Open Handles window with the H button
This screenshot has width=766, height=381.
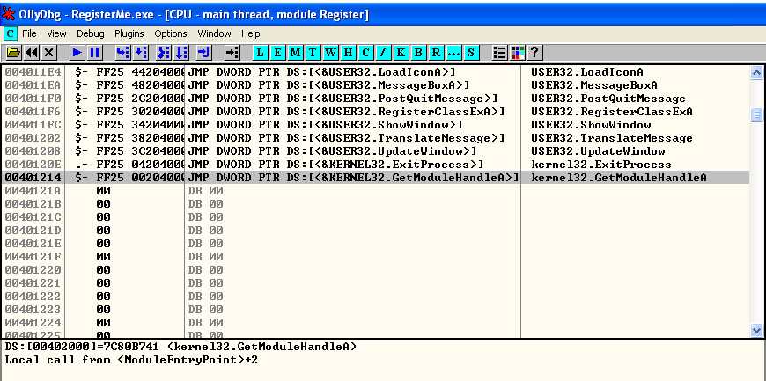coord(348,52)
